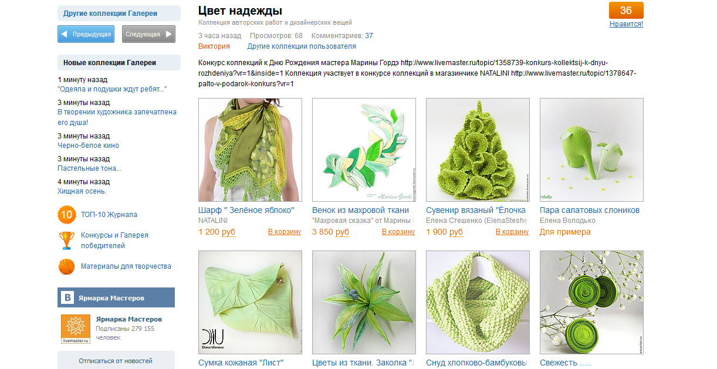Screen dimensions: 717x369
Task: Click the trophy icon for Конкурсы и Галерея
Action: (x=66, y=240)
